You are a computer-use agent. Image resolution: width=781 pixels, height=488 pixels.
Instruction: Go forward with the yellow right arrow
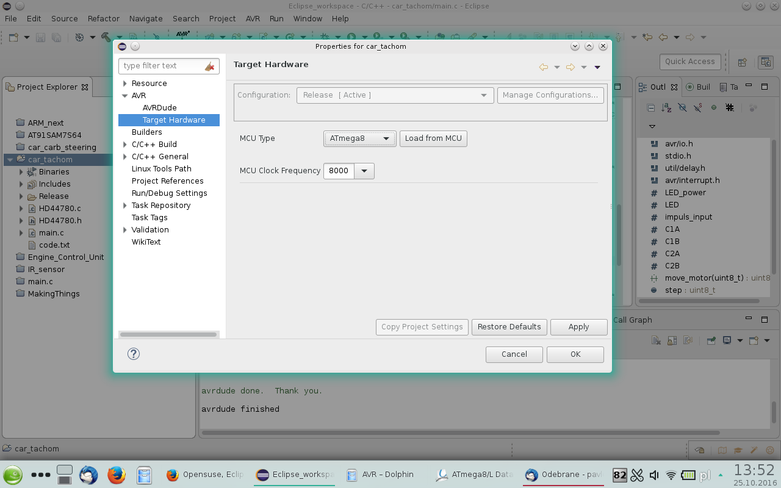point(570,67)
